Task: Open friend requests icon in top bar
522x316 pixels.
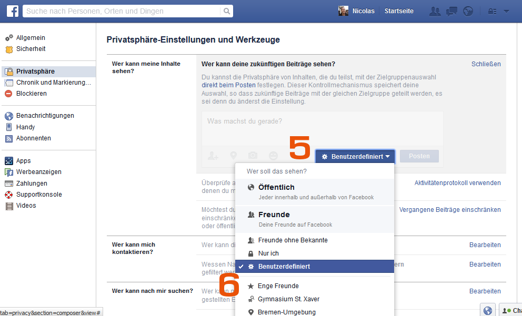Action: coord(435,11)
